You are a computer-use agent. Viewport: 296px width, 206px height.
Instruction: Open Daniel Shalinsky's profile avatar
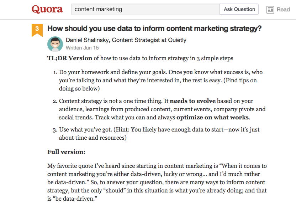click(x=55, y=44)
